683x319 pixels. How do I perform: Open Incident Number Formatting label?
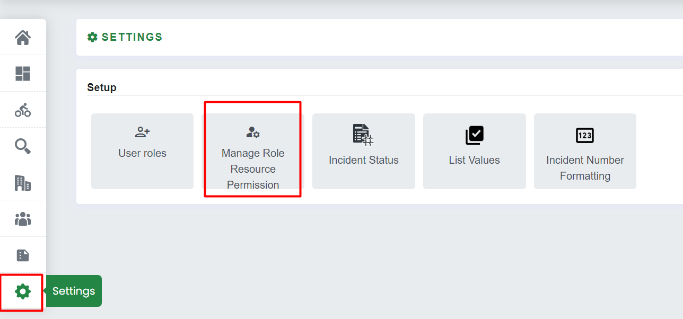click(585, 168)
